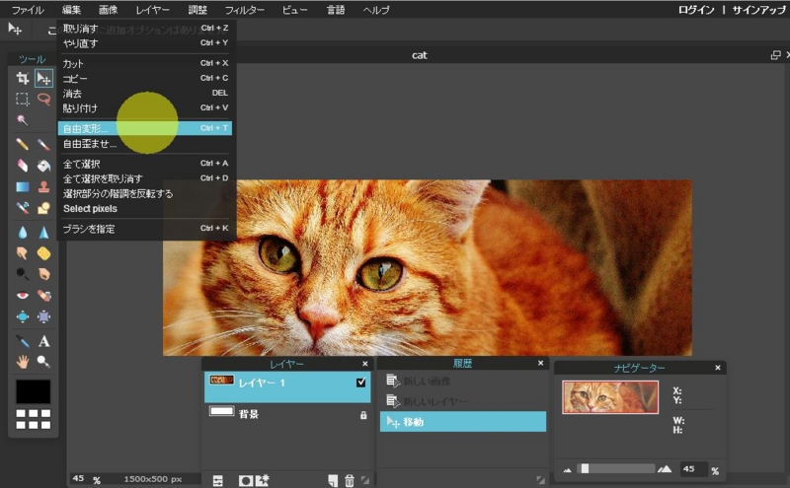The image size is (790, 488).
Task: Open the フィルター menu
Action: [x=244, y=10]
